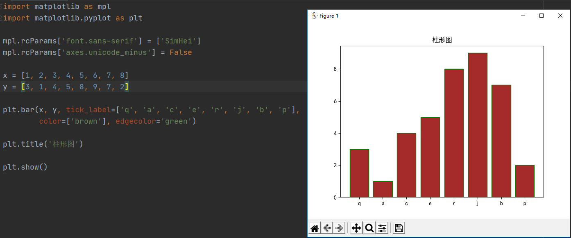Click edgecolor='green' argument in code
Screen dimensions: 571x238
tap(154, 121)
